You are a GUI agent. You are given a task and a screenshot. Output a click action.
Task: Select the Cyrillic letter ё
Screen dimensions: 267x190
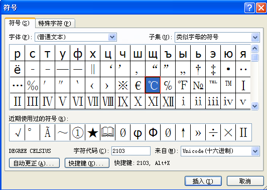(17, 69)
